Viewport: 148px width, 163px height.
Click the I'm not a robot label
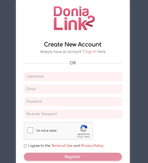tap(46, 131)
